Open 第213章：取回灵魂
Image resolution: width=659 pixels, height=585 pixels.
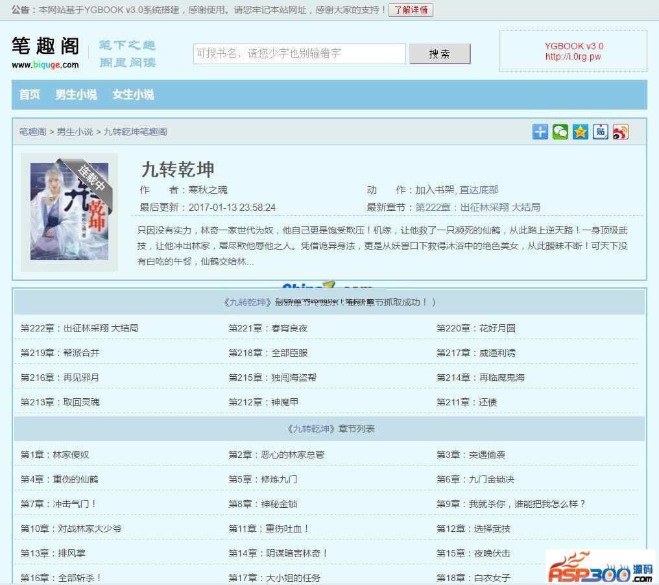tap(60, 402)
